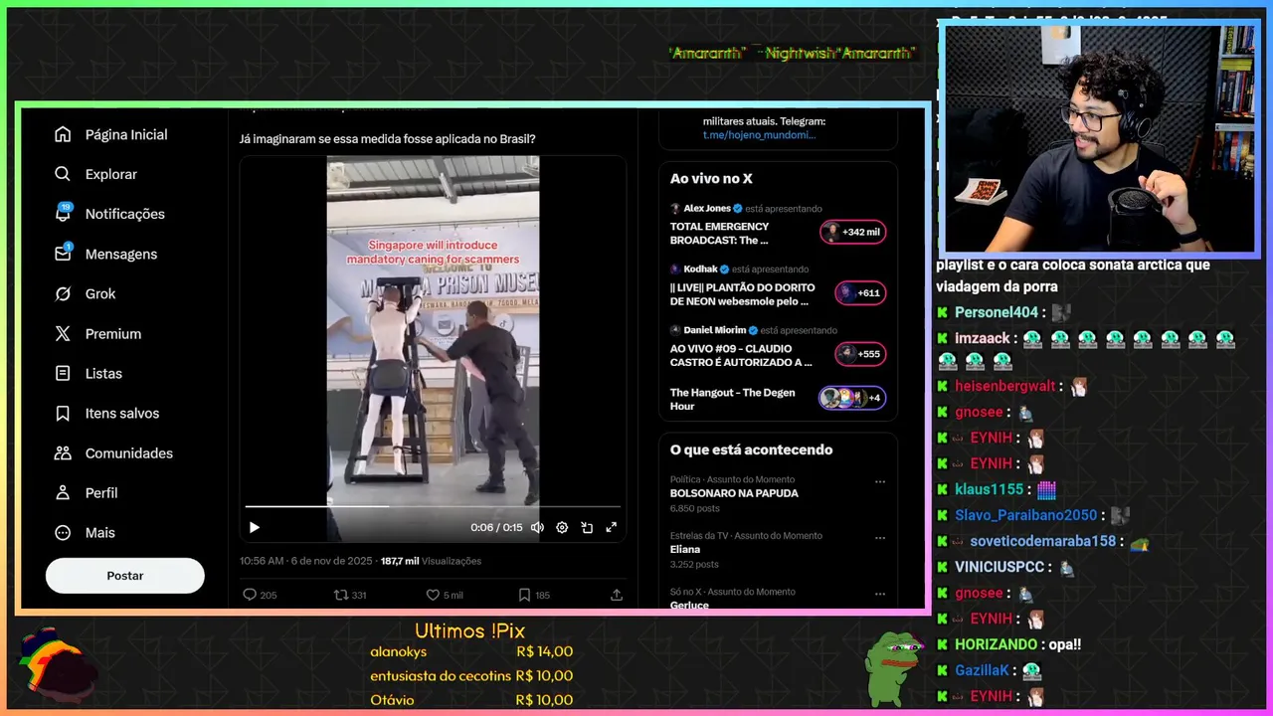Screen dimensions: 1273x716
Task: Click the alanokys Pix donation entry
Action: point(471,652)
